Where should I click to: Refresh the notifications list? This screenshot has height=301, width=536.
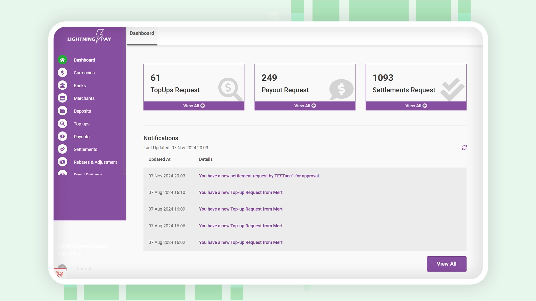tap(464, 148)
